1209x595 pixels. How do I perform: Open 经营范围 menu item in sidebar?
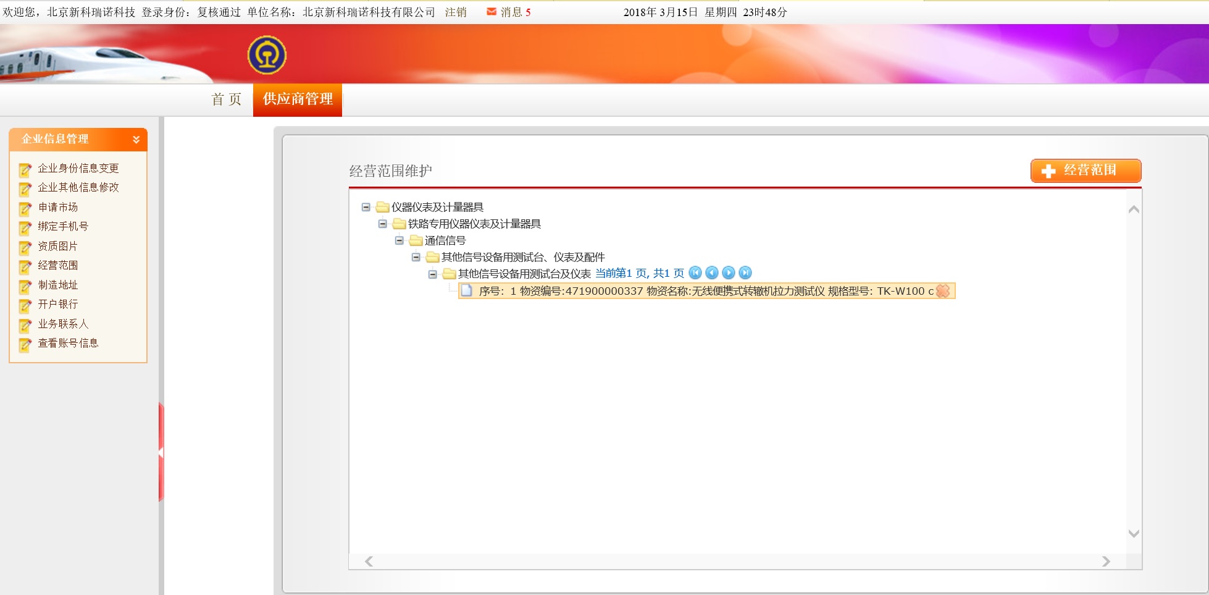pyautogui.click(x=58, y=265)
